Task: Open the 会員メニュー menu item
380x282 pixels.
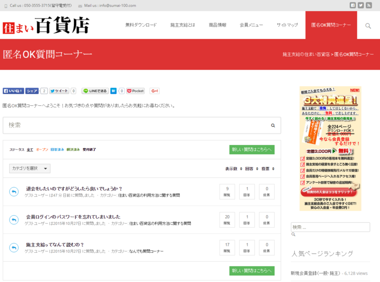Action: pyautogui.click(x=251, y=25)
